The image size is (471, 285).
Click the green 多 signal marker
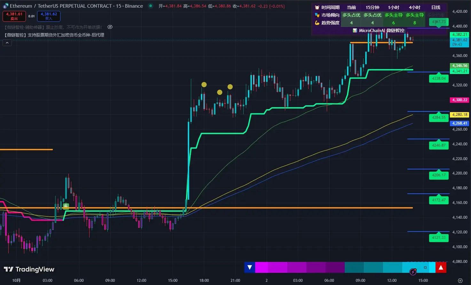point(66,206)
